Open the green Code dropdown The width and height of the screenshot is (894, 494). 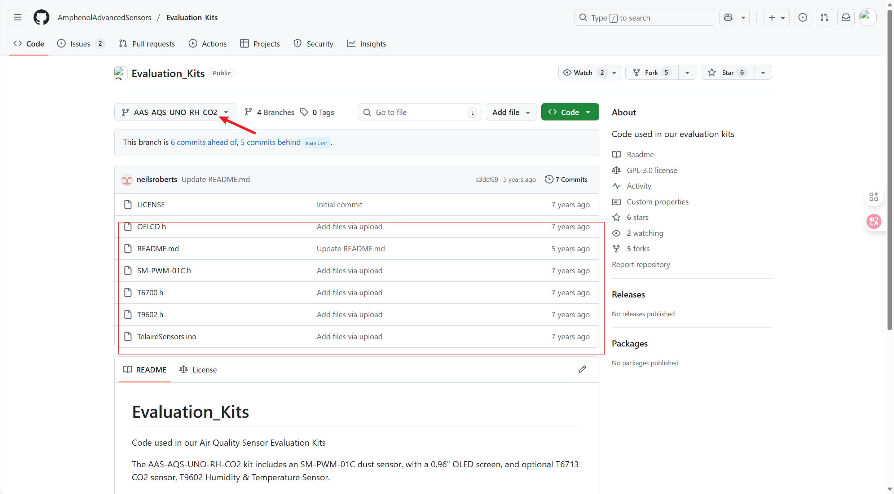(570, 112)
